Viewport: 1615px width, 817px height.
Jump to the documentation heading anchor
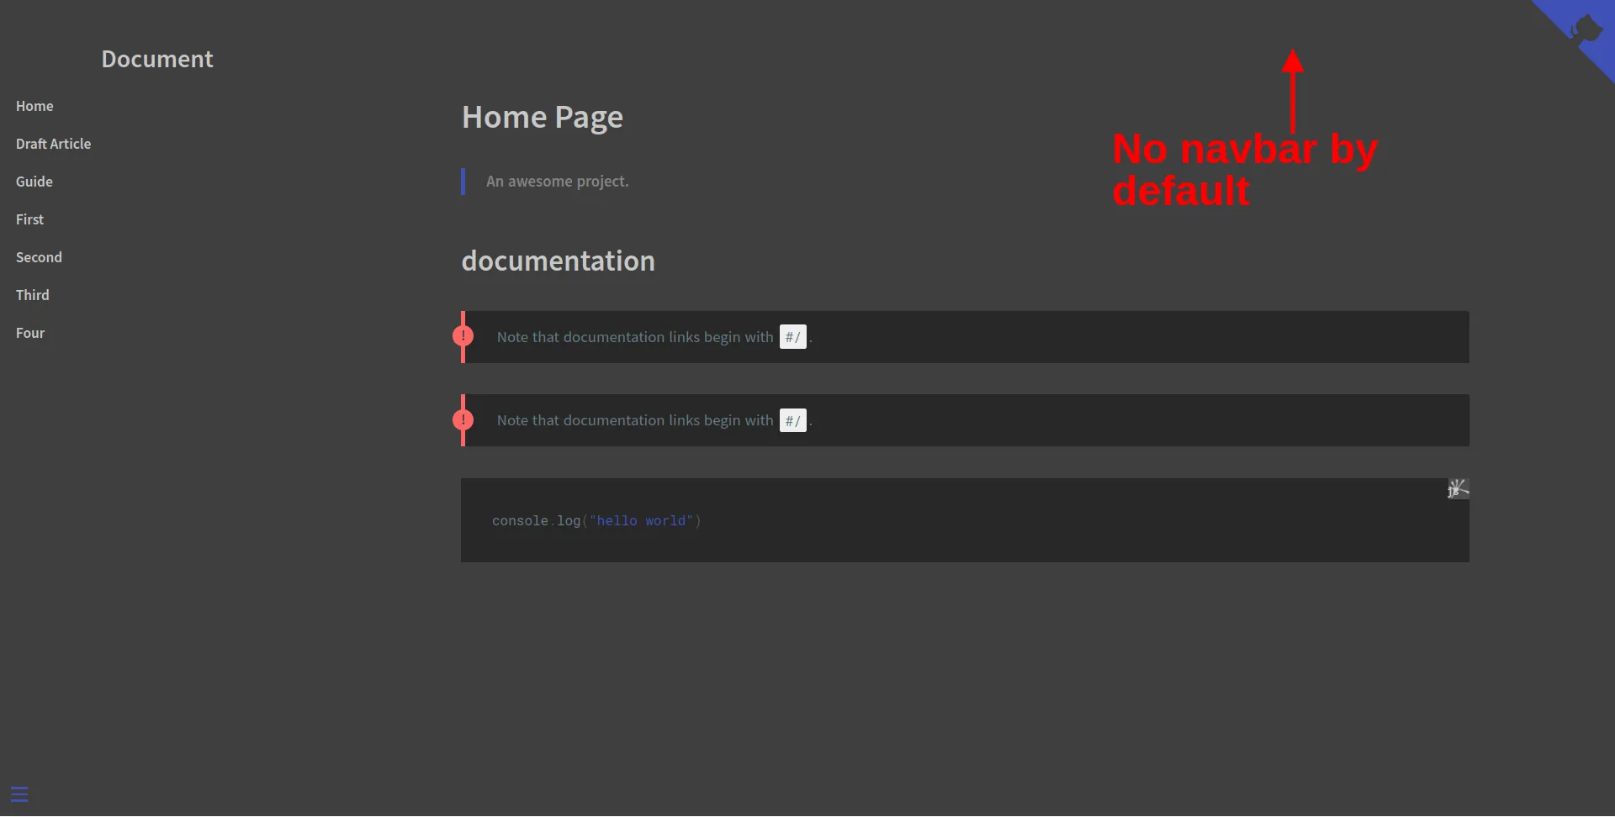558,261
